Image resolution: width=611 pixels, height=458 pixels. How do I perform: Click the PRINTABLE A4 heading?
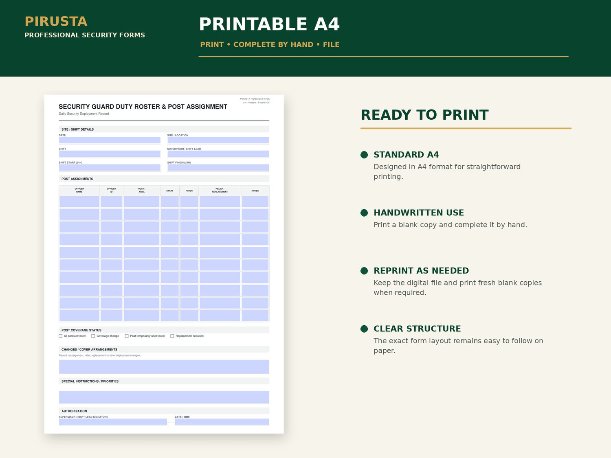click(x=269, y=24)
